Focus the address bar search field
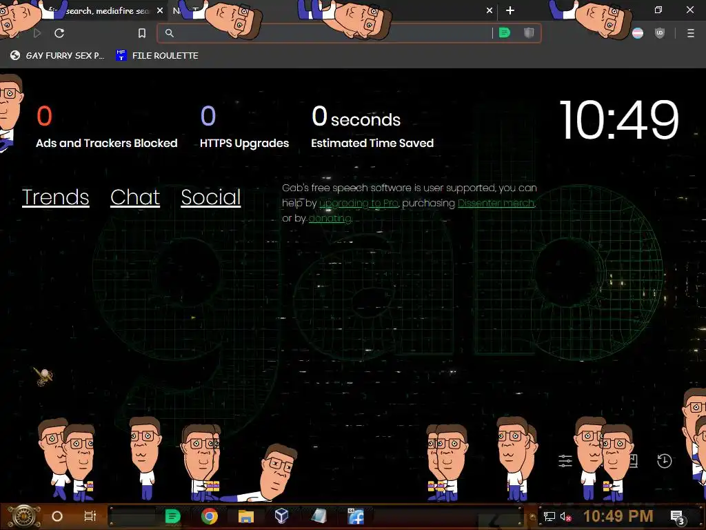This screenshot has height=530, width=706. click(329, 33)
